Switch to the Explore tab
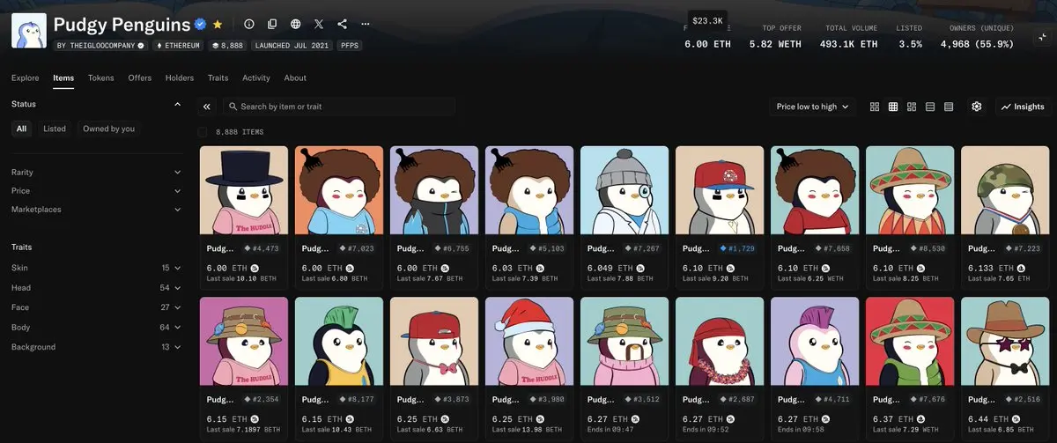The width and height of the screenshot is (1057, 443). pyautogui.click(x=25, y=78)
